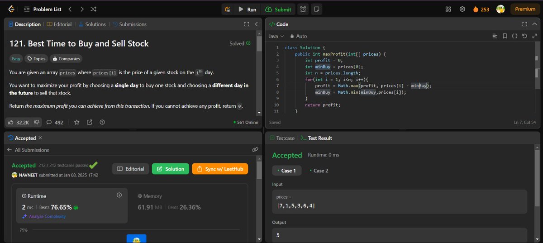Go to previous problem arrow
The image size is (543, 243).
click(x=70, y=9)
